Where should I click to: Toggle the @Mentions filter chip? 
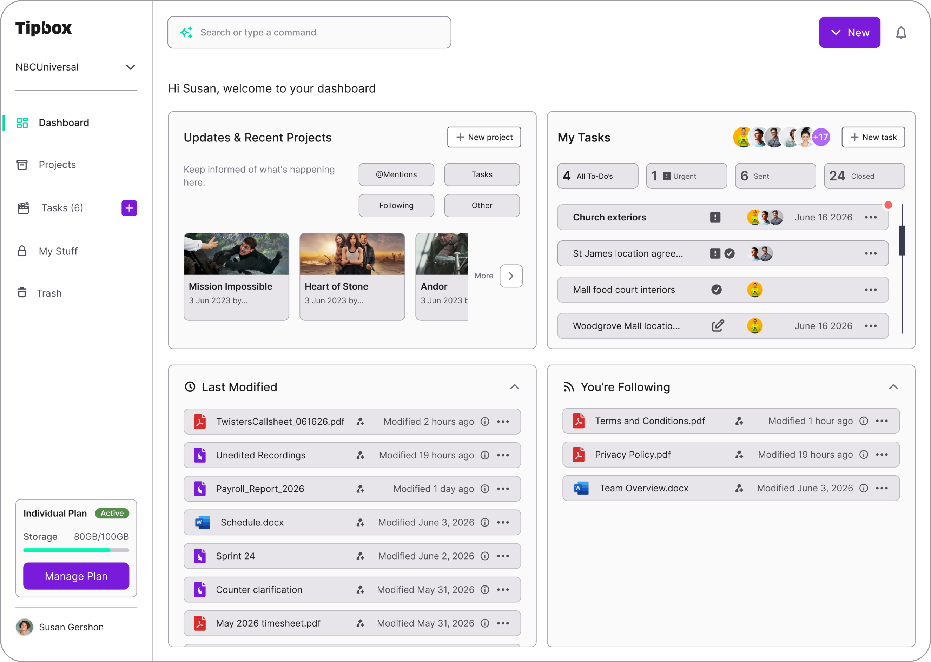pyautogui.click(x=396, y=174)
